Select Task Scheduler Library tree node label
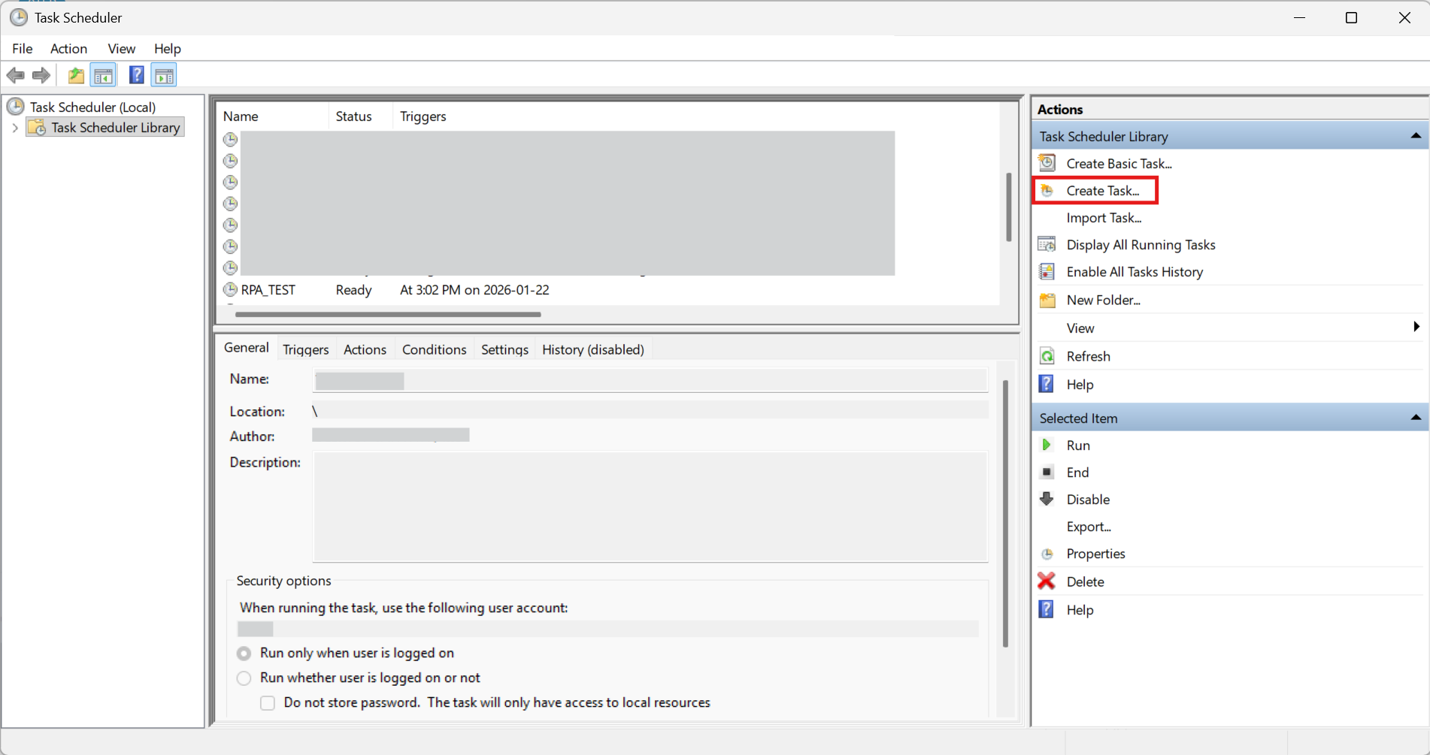The height and width of the screenshot is (755, 1430). [x=116, y=127]
